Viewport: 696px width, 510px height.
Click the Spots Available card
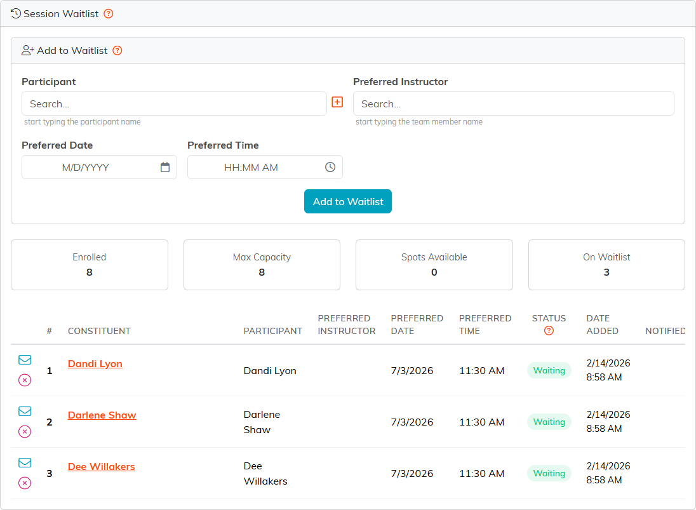click(434, 265)
